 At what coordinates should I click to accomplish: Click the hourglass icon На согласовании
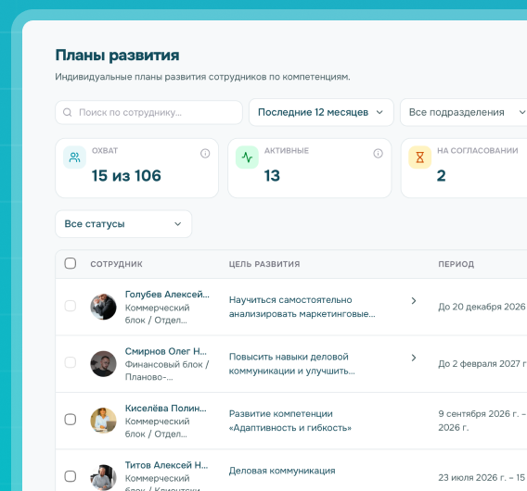point(419,157)
